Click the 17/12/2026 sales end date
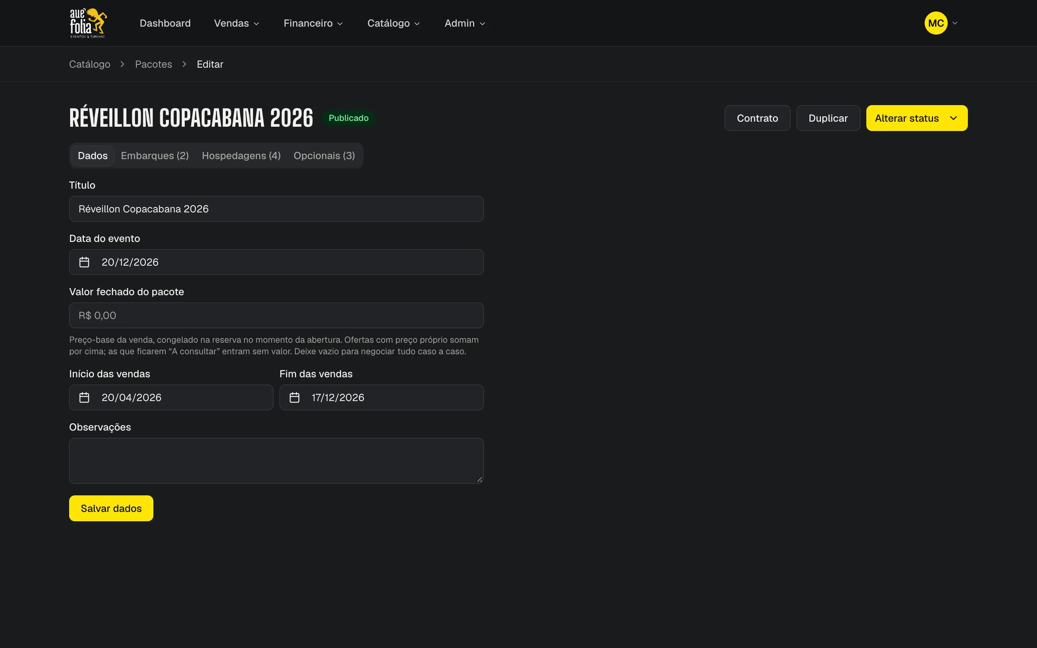 tap(381, 397)
